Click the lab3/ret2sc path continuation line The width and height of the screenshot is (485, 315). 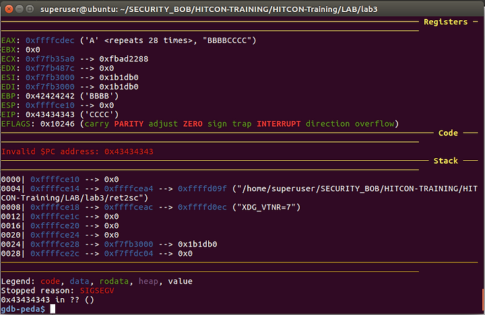point(75,198)
